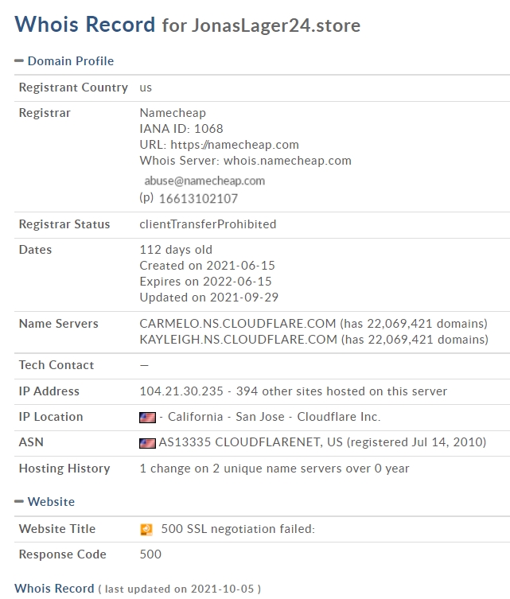Open KAYLEIGH.NS.CLOUDFLARE.COM name server

tap(239, 340)
